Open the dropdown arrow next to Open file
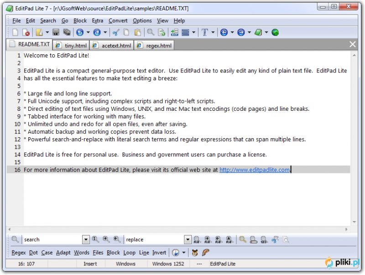Viewport: 365px width, 275px height. coord(47,32)
